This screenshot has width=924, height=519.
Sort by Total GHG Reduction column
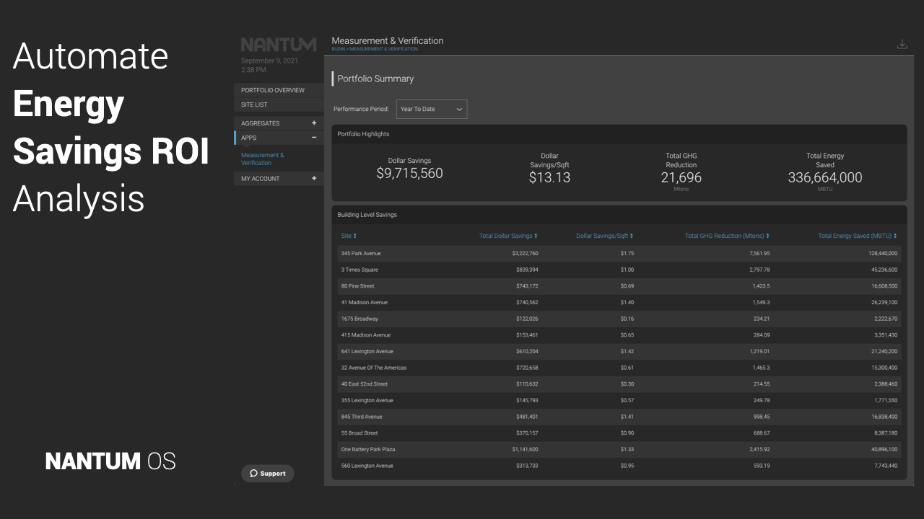727,236
